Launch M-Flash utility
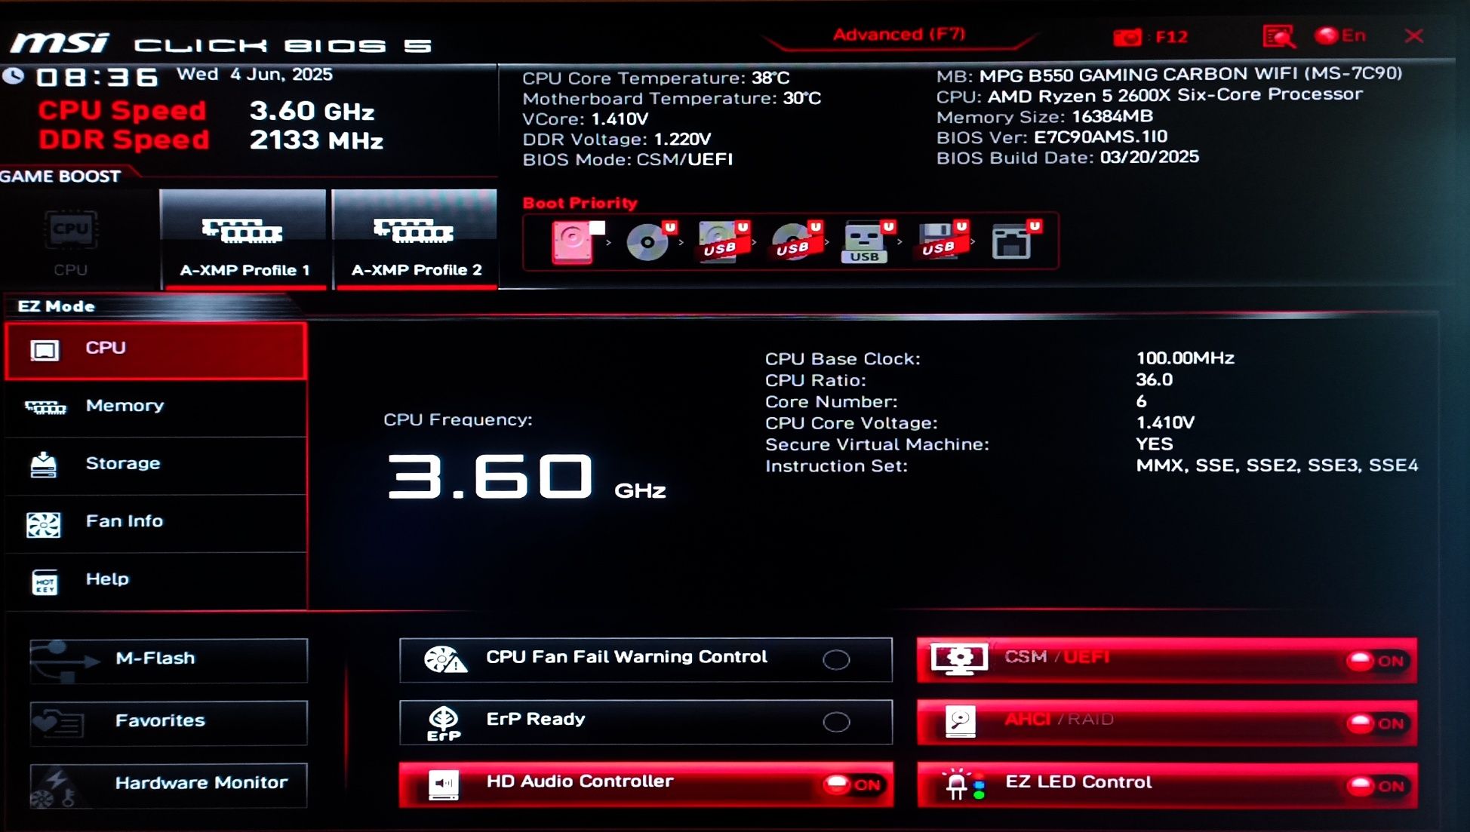 click(x=168, y=659)
